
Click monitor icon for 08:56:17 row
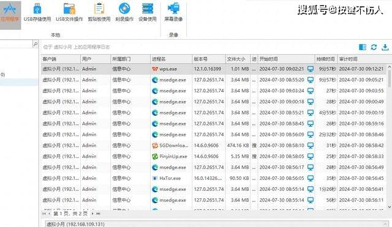click(x=311, y=167)
